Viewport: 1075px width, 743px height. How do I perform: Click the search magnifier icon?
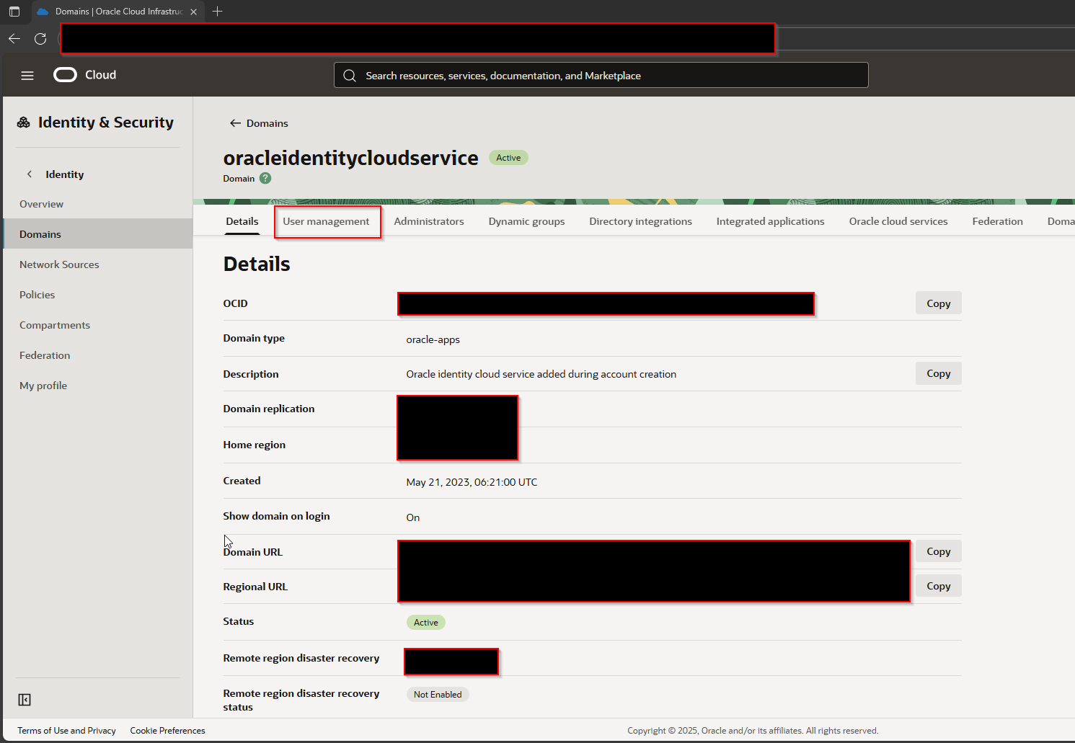point(350,75)
